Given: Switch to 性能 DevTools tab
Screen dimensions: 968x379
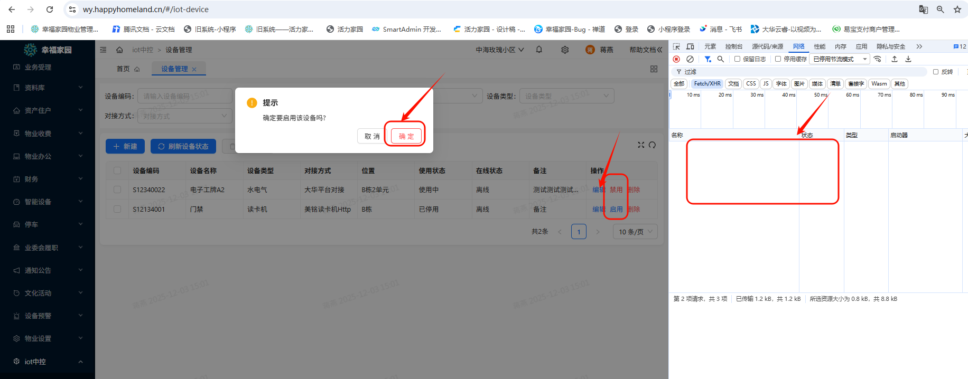Looking at the screenshot, I should coord(820,46).
